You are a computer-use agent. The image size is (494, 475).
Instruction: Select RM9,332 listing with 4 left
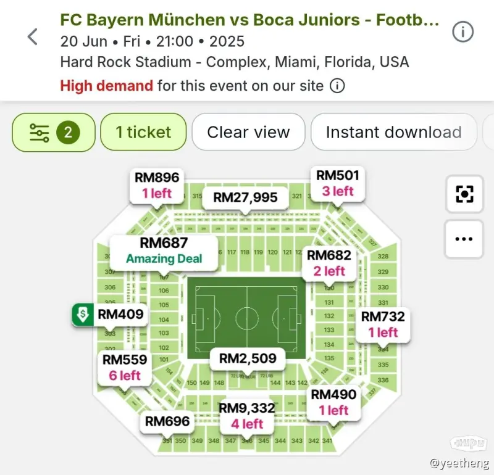click(x=246, y=416)
